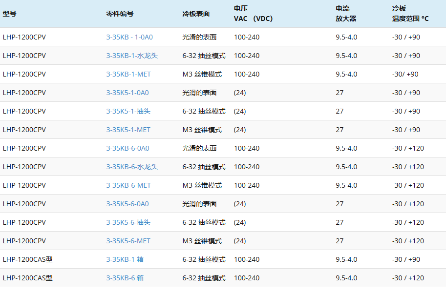Open part link 3-35KB-6-水龙头
The image size is (446, 293).
(132, 167)
